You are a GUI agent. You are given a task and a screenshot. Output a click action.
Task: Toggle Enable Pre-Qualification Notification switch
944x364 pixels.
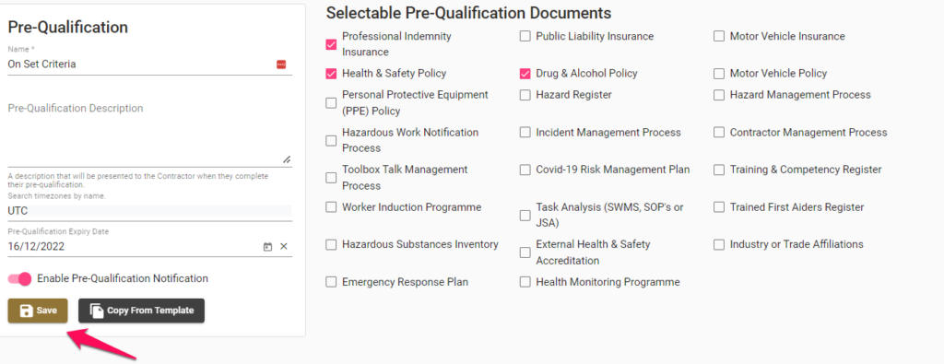click(x=20, y=279)
